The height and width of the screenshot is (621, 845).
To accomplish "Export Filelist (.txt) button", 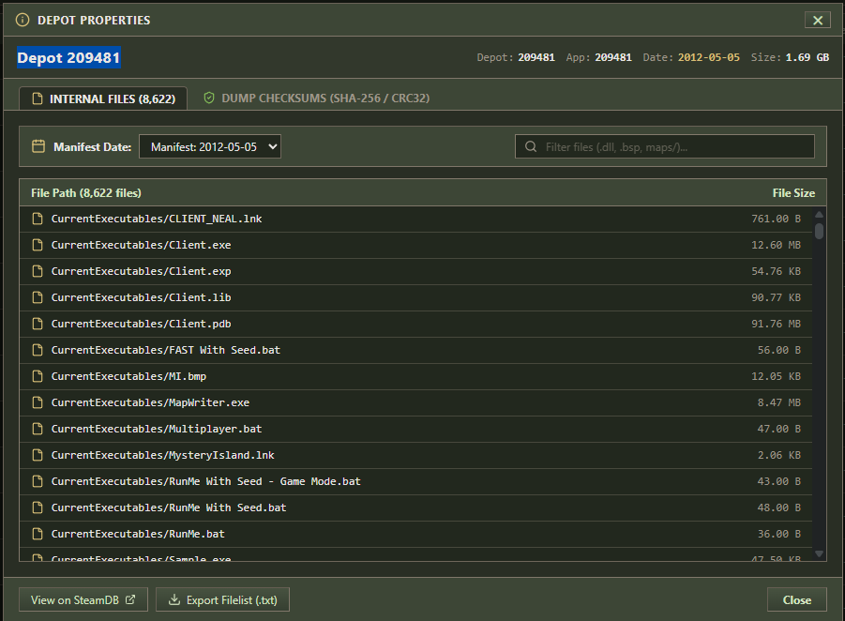I will coord(222,599).
